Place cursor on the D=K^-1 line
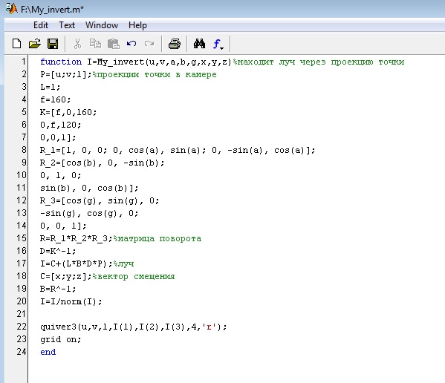 coord(58,251)
